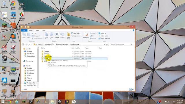This screenshot has width=185, height=104.
Task: Open the HP icon on taskbar
Action: 74,102
